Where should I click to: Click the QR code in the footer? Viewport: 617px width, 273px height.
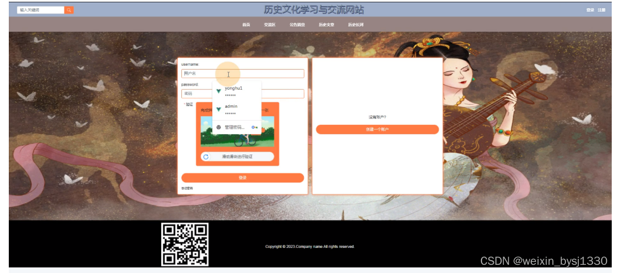[185, 244]
